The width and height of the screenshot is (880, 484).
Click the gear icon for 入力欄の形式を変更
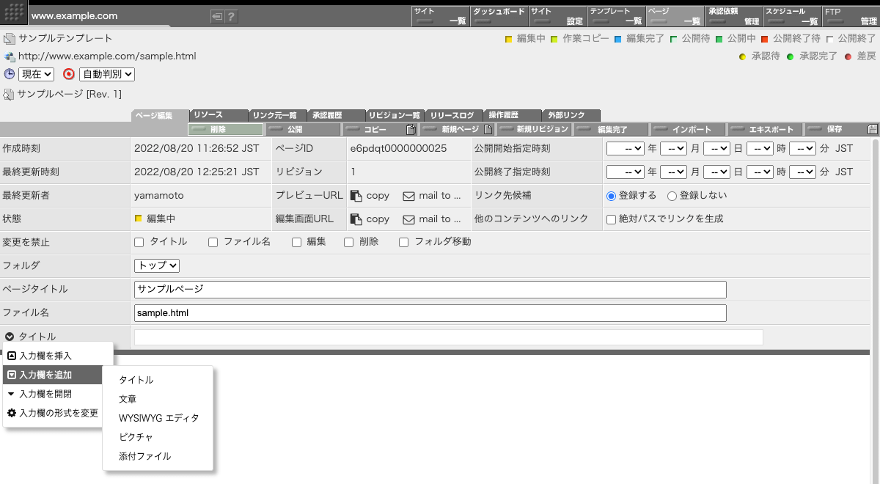coord(11,413)
